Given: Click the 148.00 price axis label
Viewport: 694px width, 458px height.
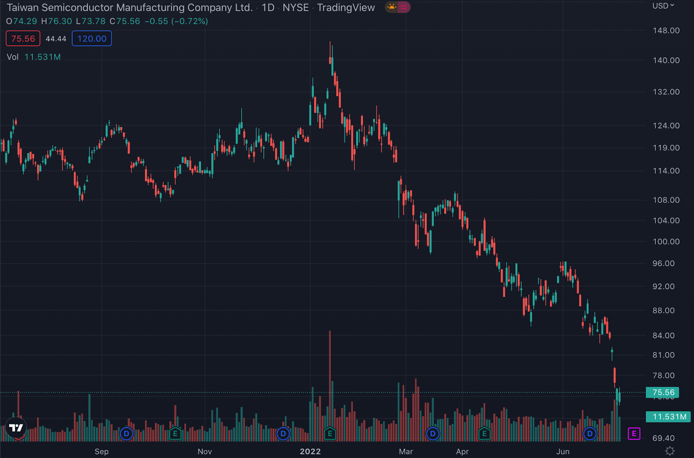Looking at the screenshot, I should pyautogui.click(x=666, y=30).
